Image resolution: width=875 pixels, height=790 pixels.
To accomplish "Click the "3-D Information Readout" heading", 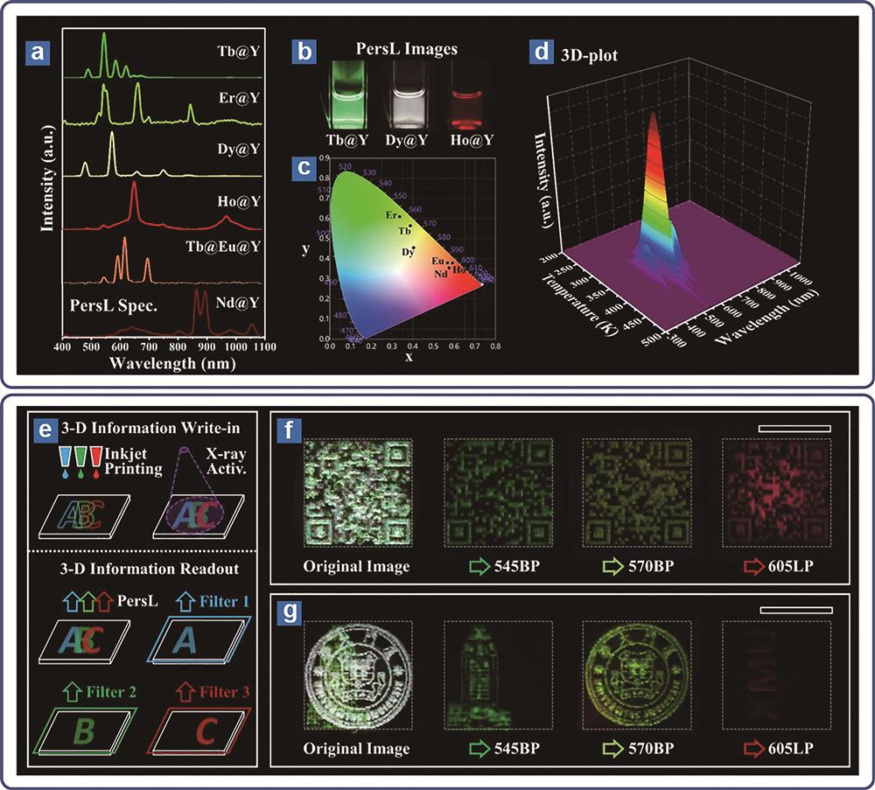I will click(150, 569).
